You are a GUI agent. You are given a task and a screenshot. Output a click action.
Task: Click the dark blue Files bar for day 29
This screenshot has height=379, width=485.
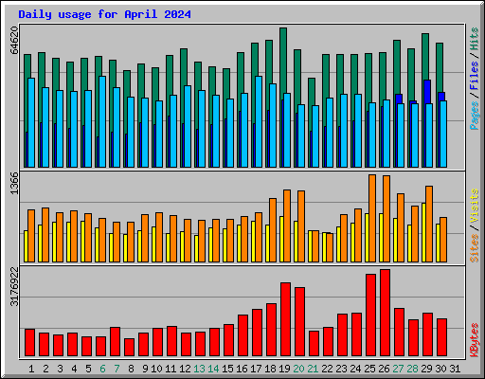point(427,92)
